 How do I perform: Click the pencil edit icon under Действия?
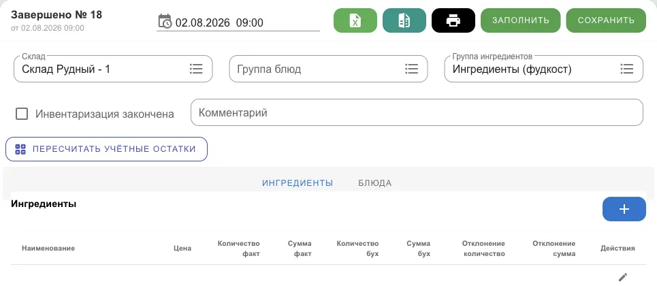pyautogui.click(x=623, y=277)
